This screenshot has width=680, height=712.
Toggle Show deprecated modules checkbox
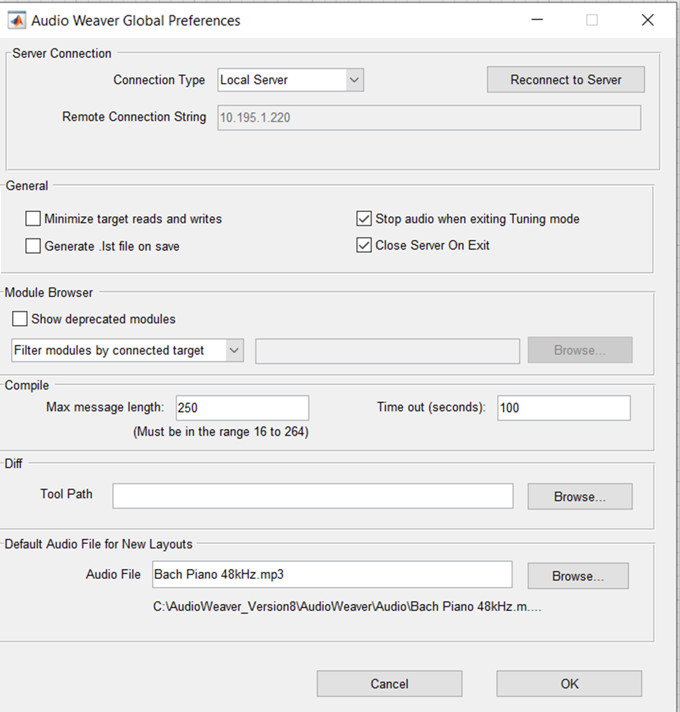click(20, 319)
